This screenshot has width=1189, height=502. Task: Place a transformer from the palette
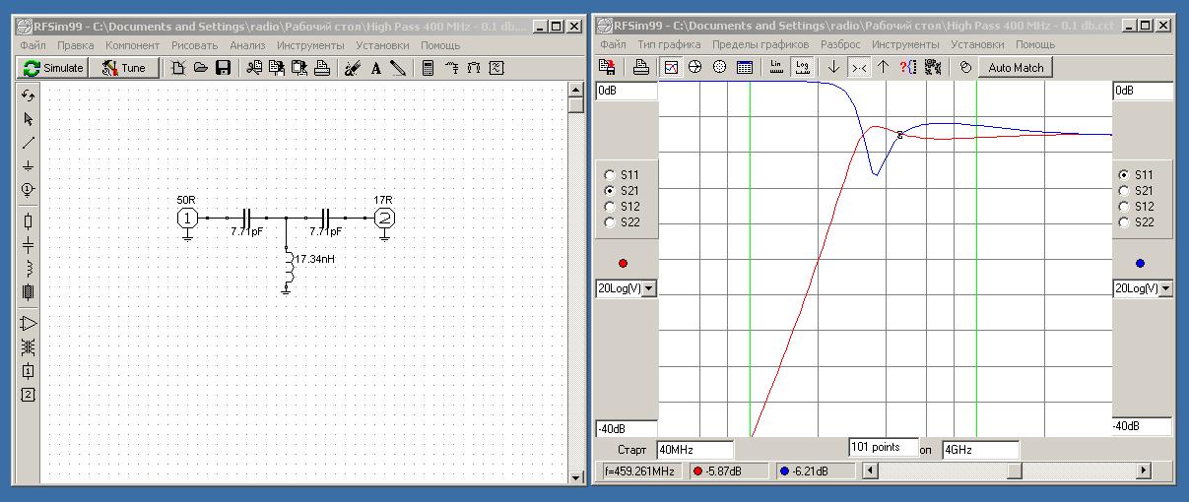click(x=28, y=346)
